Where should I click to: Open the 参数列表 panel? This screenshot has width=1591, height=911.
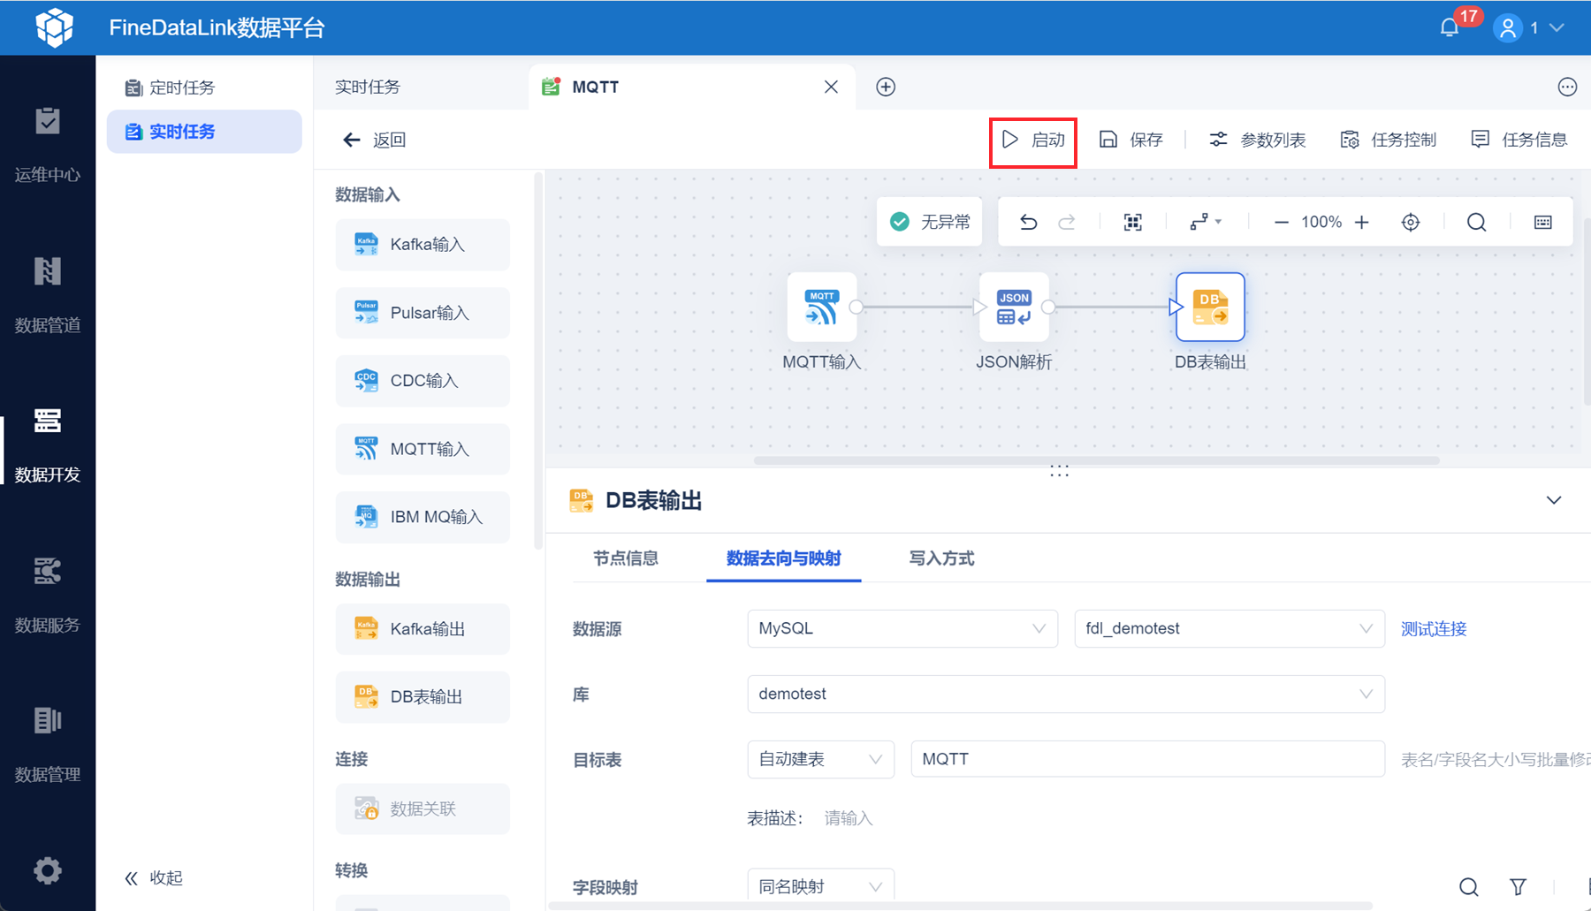click(x=1257, y=140)
